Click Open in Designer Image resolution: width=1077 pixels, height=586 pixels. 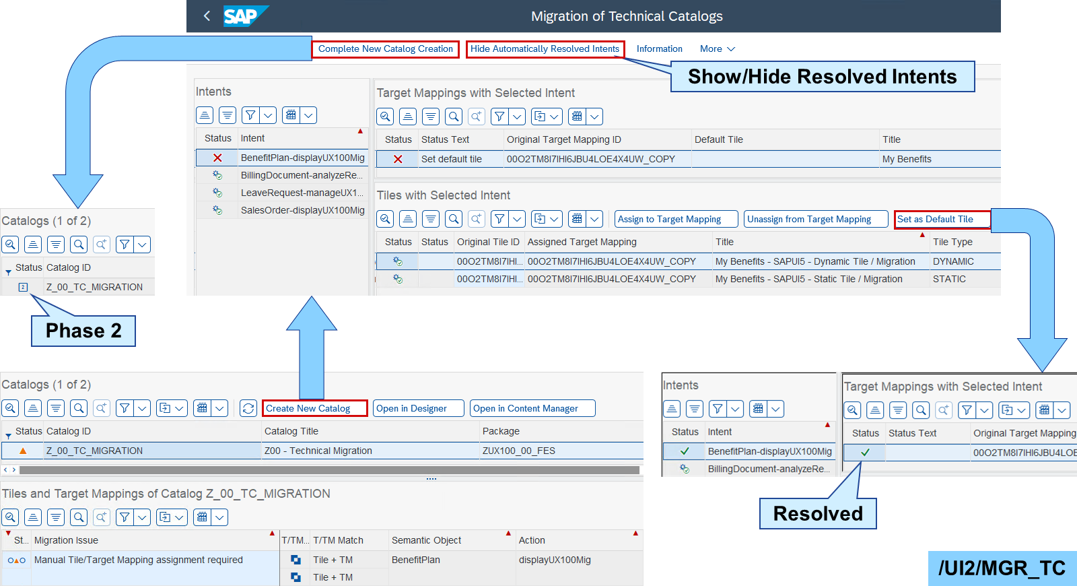click(418, 408)
